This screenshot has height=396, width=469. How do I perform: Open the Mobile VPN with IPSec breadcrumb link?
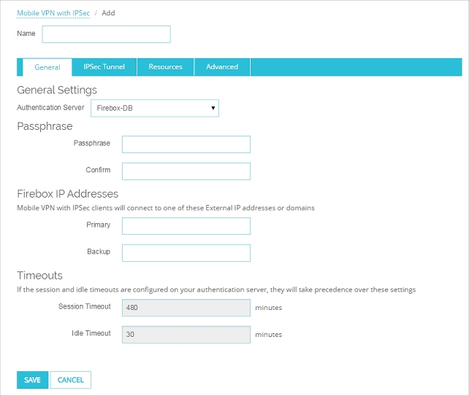(x=53, y=13)
